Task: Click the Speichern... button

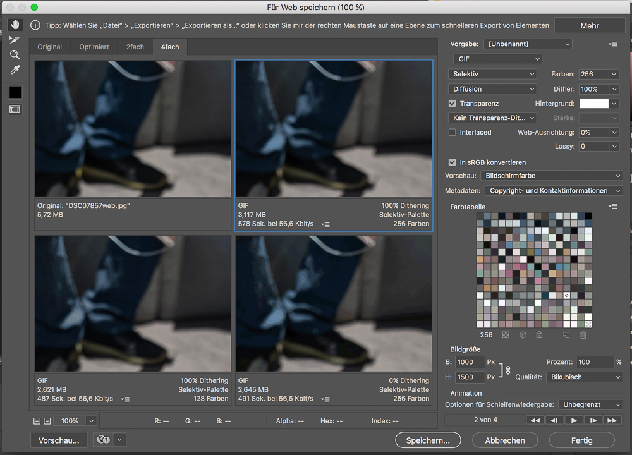Action: click(428, 440)
